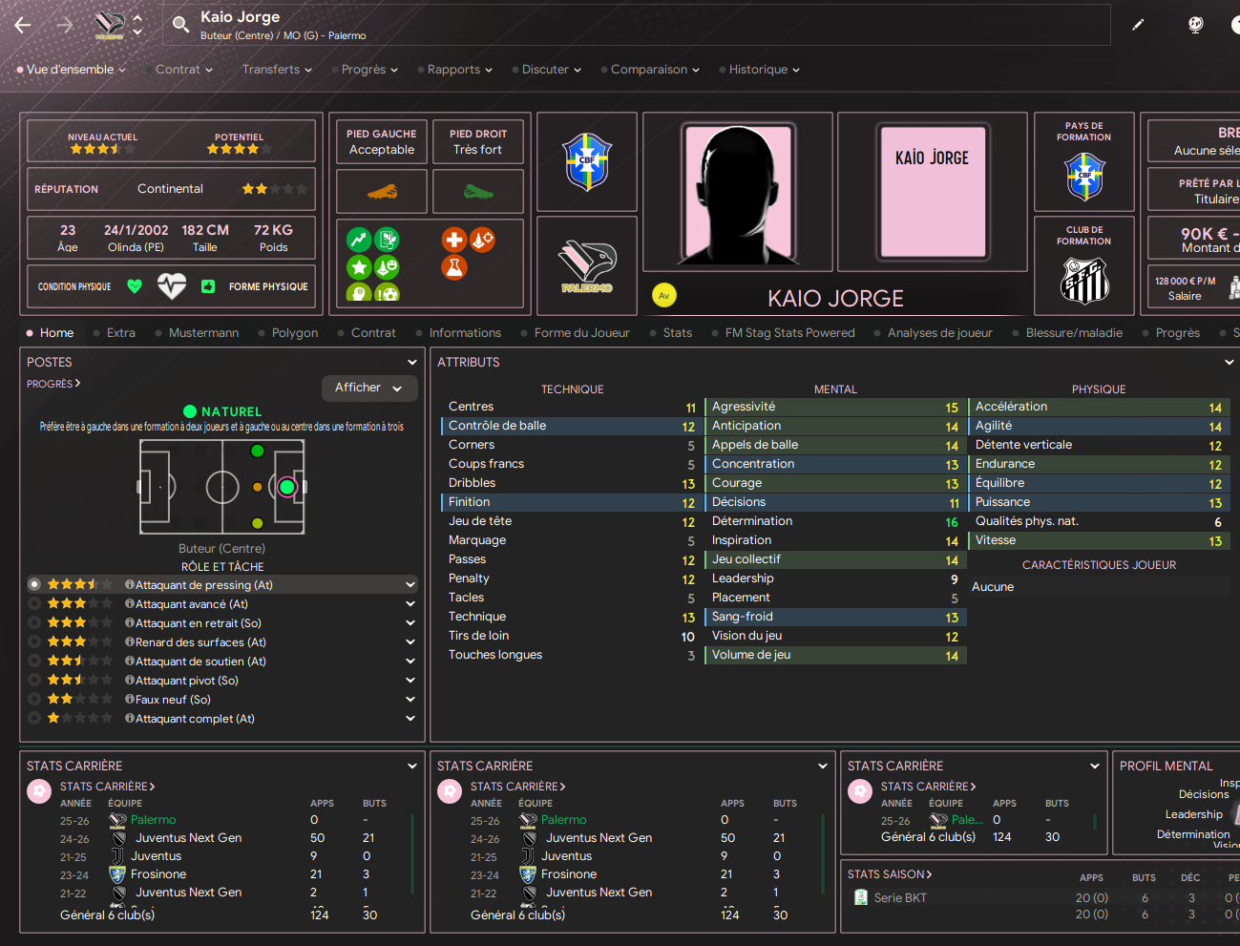Click the Serie BKT competition icon

coord(860,897)
